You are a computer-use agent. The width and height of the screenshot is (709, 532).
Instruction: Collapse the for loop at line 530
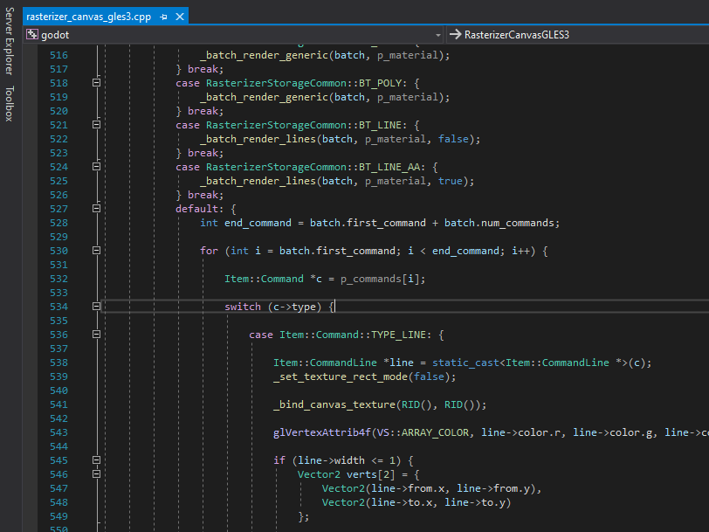[x=96, y=251]
